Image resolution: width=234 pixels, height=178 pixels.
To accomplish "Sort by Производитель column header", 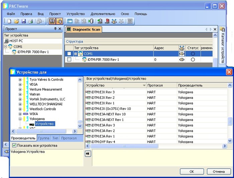I will click(202, 85).
